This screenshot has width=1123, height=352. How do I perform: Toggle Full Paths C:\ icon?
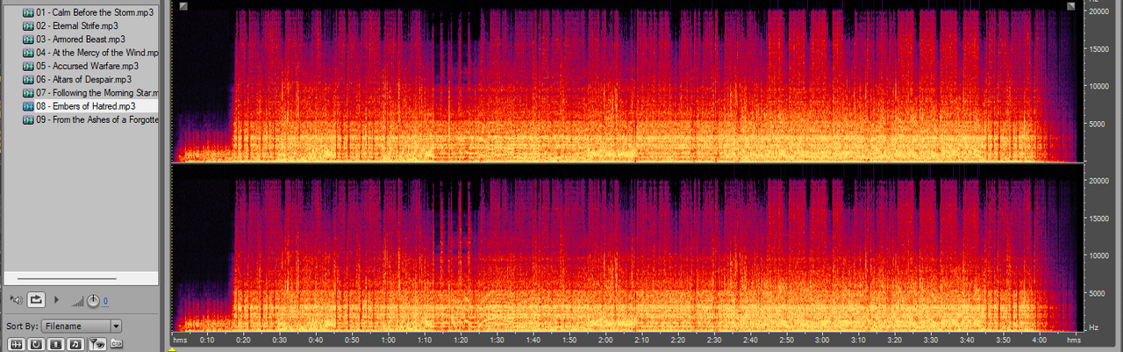click(x=116, y=343)
